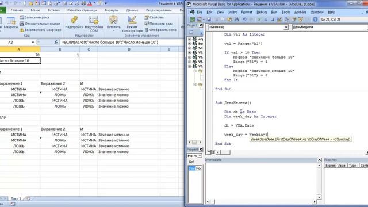The width and height of the screenshot is (368, 207).
Task: Click Запись макроса in Excel ribbon
Action: click(34, 17)
